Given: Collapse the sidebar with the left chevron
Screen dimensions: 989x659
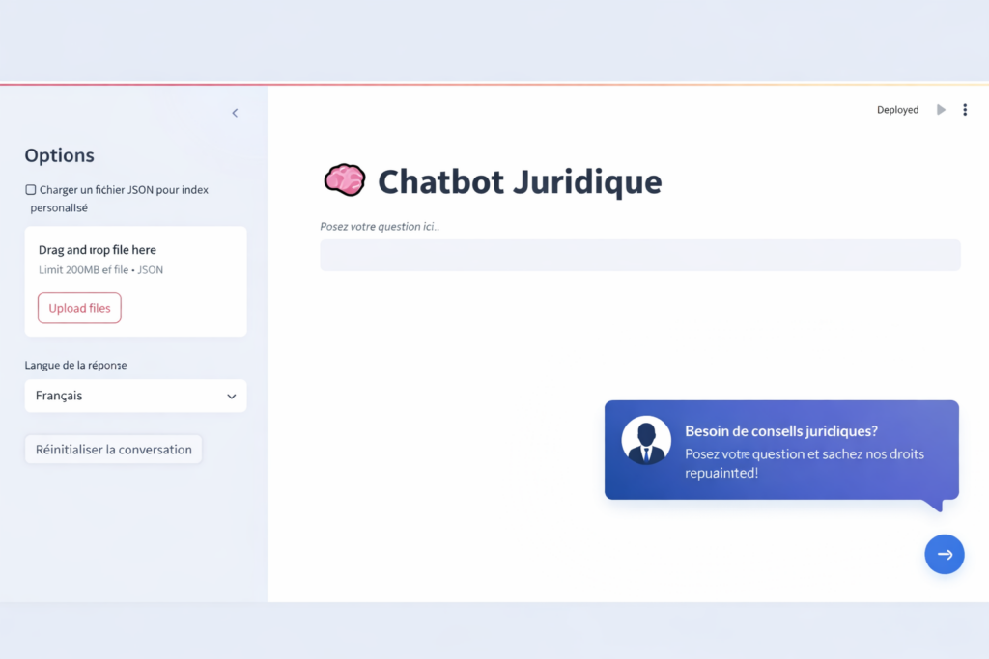Looking at the screenshot, I should [235, 113].
